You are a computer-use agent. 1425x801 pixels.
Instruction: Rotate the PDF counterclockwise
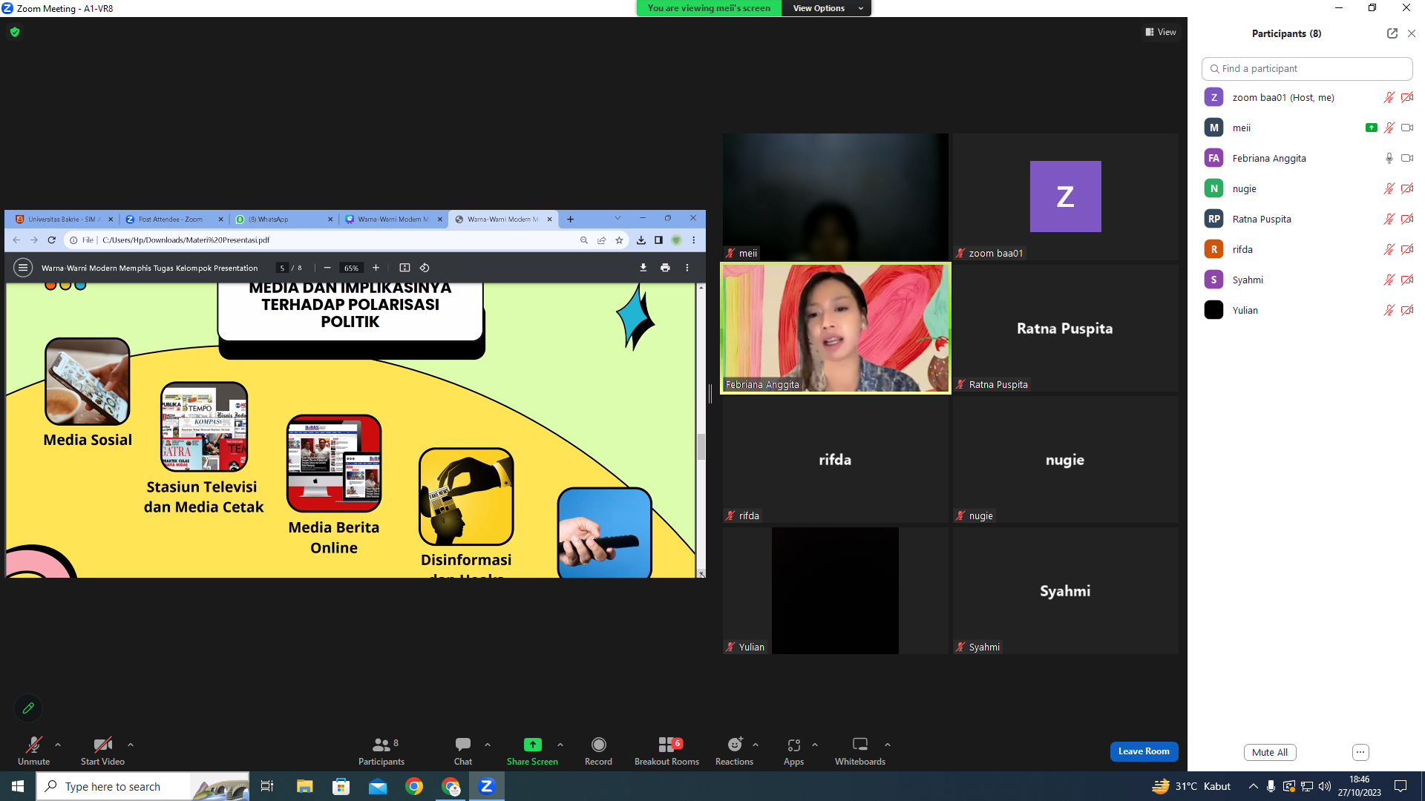(x=425, y=268)
